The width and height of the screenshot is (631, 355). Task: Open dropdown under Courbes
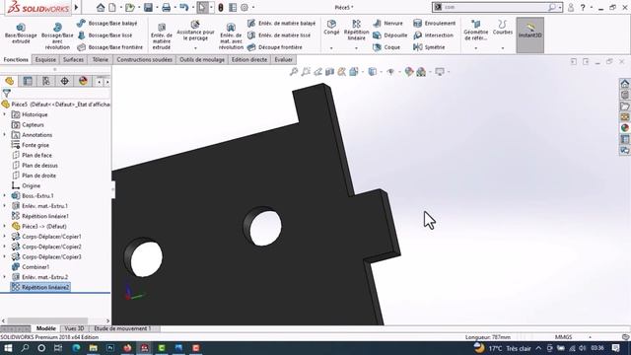click(502, 48)
